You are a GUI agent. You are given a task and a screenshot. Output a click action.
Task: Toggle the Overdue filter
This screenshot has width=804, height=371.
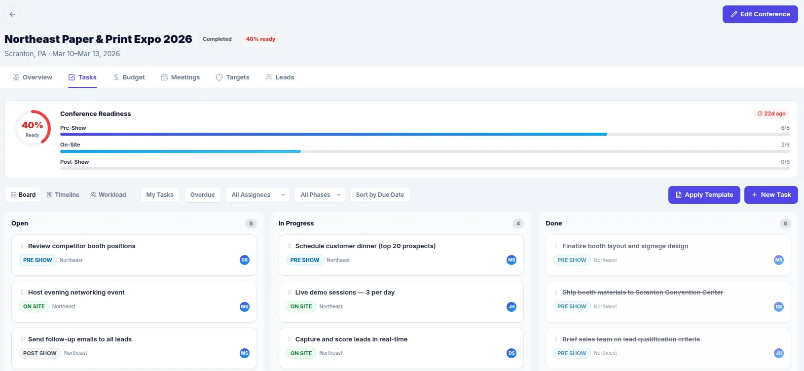point(202,195)
